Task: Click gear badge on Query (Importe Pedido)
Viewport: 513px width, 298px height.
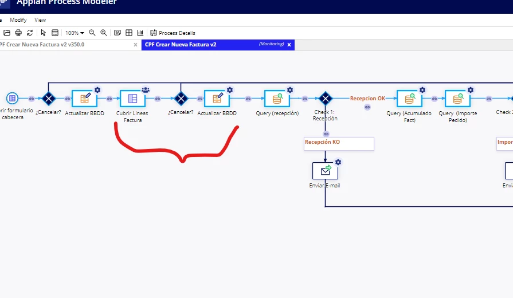Action: pyautogui.click(x=471, y=90)
